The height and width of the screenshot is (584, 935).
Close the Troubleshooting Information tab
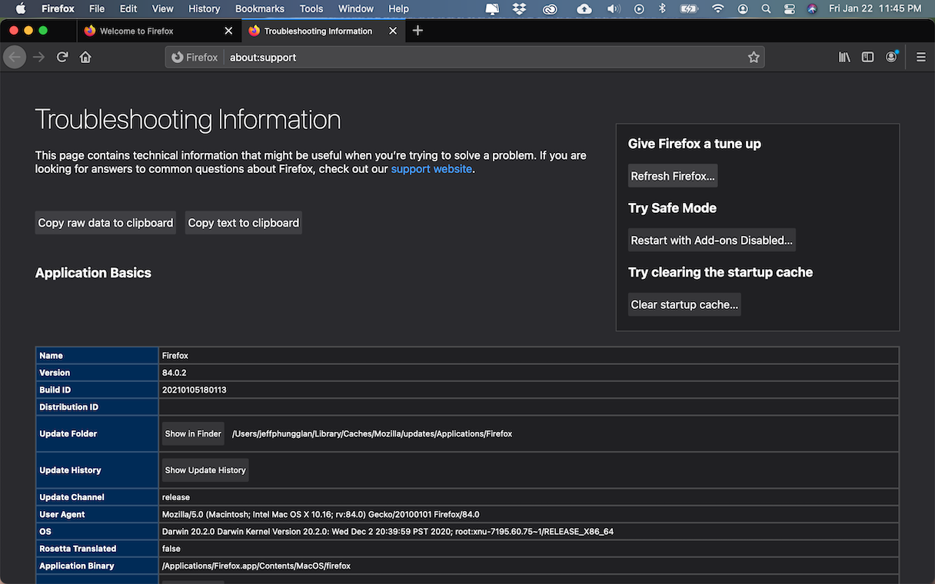[x=393, y=31]
